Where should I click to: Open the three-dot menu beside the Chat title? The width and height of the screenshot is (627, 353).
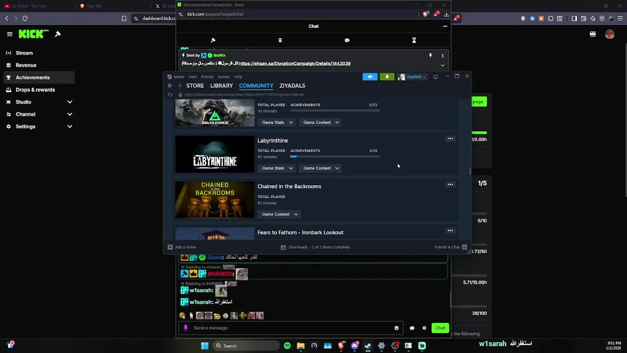(445, 26)
